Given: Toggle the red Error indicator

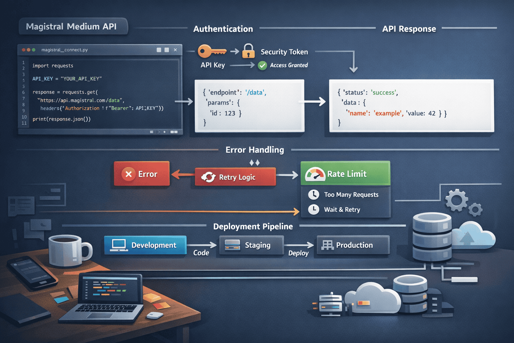Looking at the screenshot, I should (x=141, y=174).
